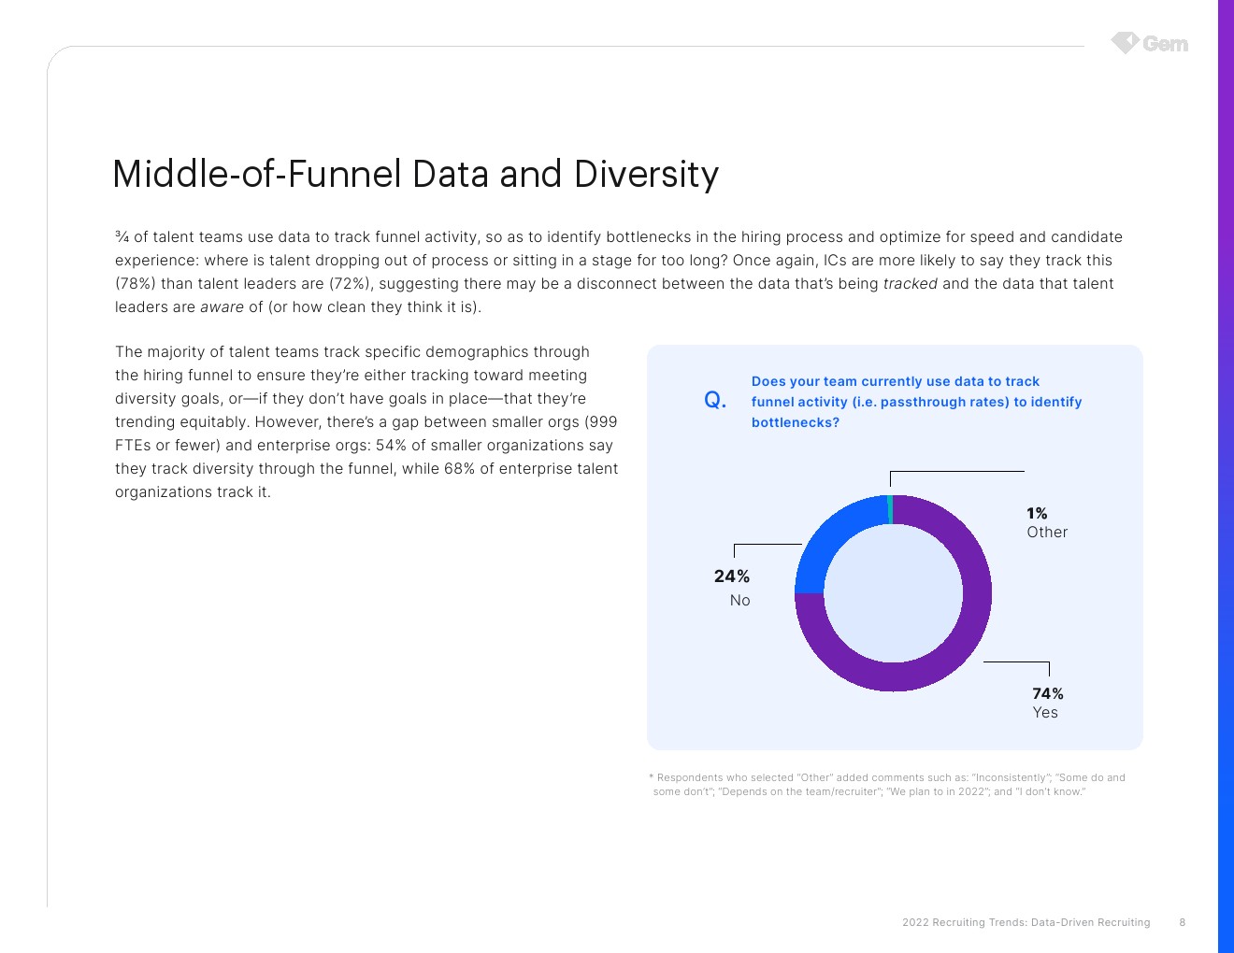Click the italic word tracked
Screen dimensions: 1234x953
pyautogui.click(x=910, y=284)
